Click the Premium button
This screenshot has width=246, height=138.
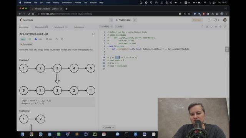[x=197, y=20]
